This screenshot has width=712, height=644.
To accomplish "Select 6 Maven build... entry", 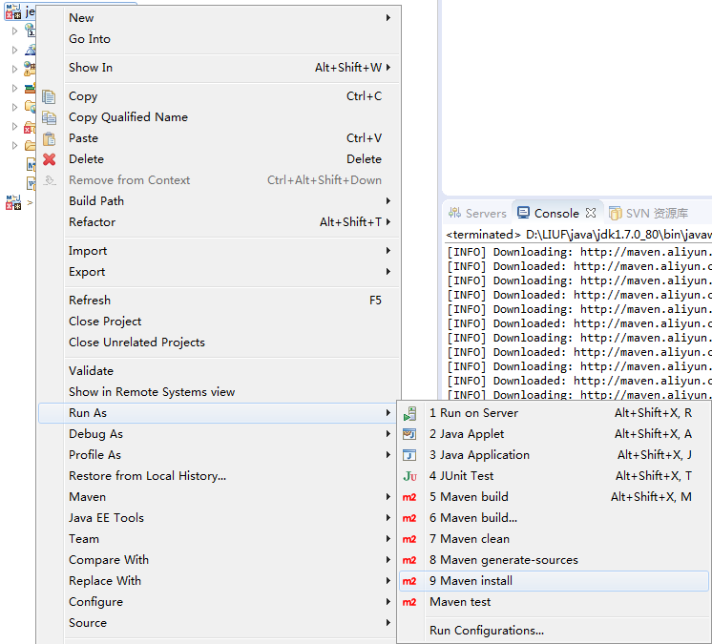I will pos(554,518).
